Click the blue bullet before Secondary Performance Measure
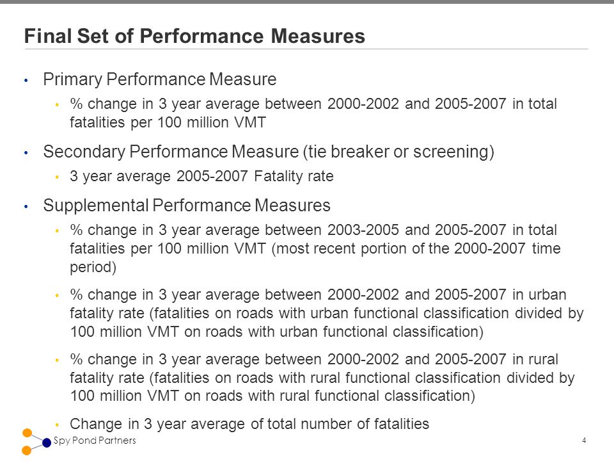This screenshot has height=461, width=614. (x=26, y=153)
